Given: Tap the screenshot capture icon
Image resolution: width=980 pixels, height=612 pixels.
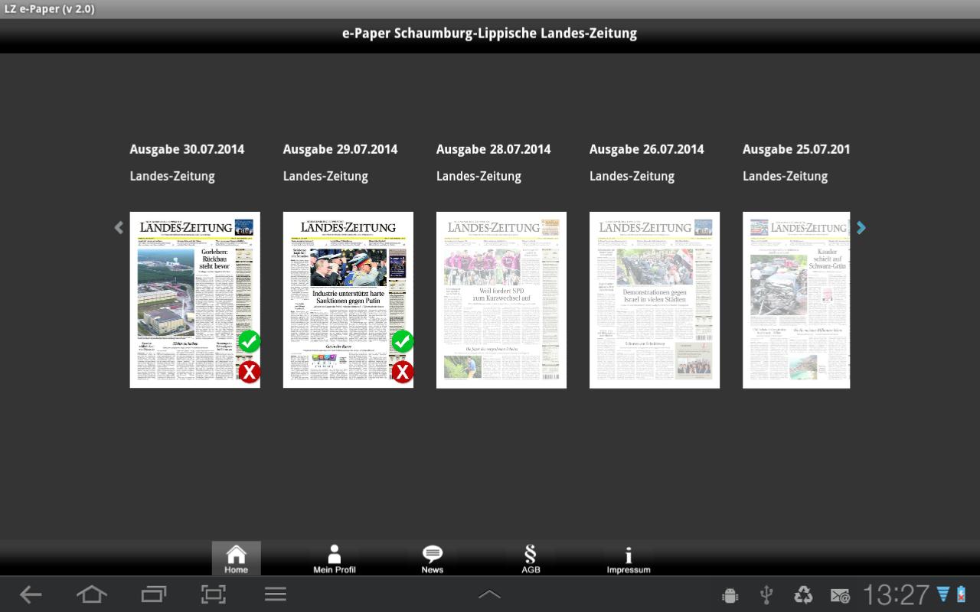Looking at the screenshot, I should (x=214, y=594).
